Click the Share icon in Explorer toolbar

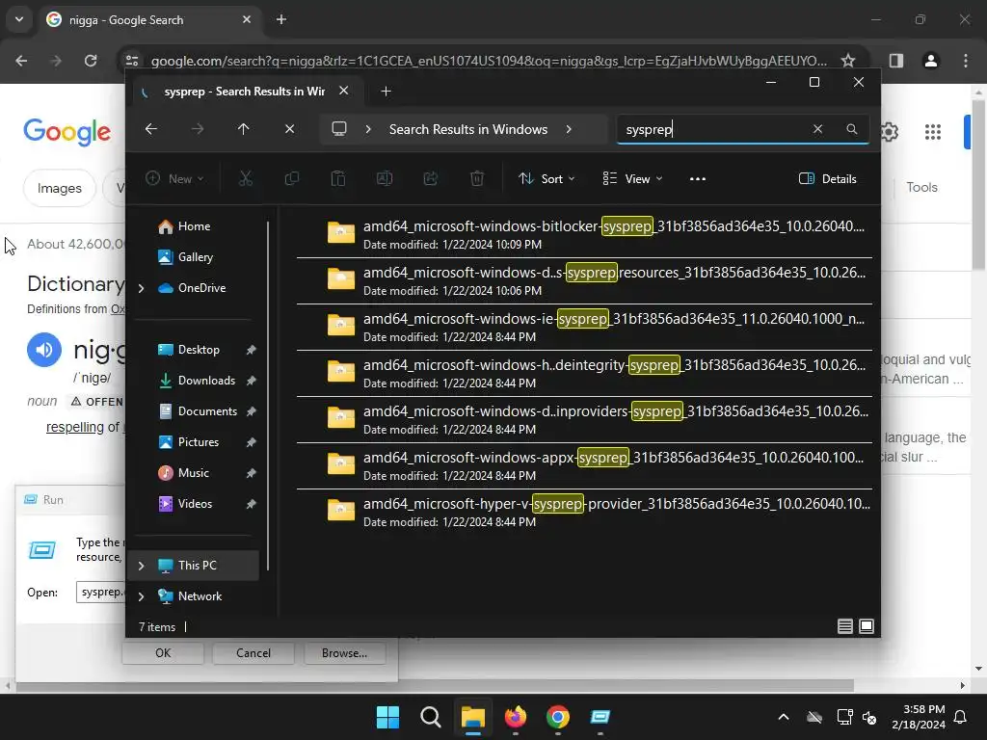[431, 178]
